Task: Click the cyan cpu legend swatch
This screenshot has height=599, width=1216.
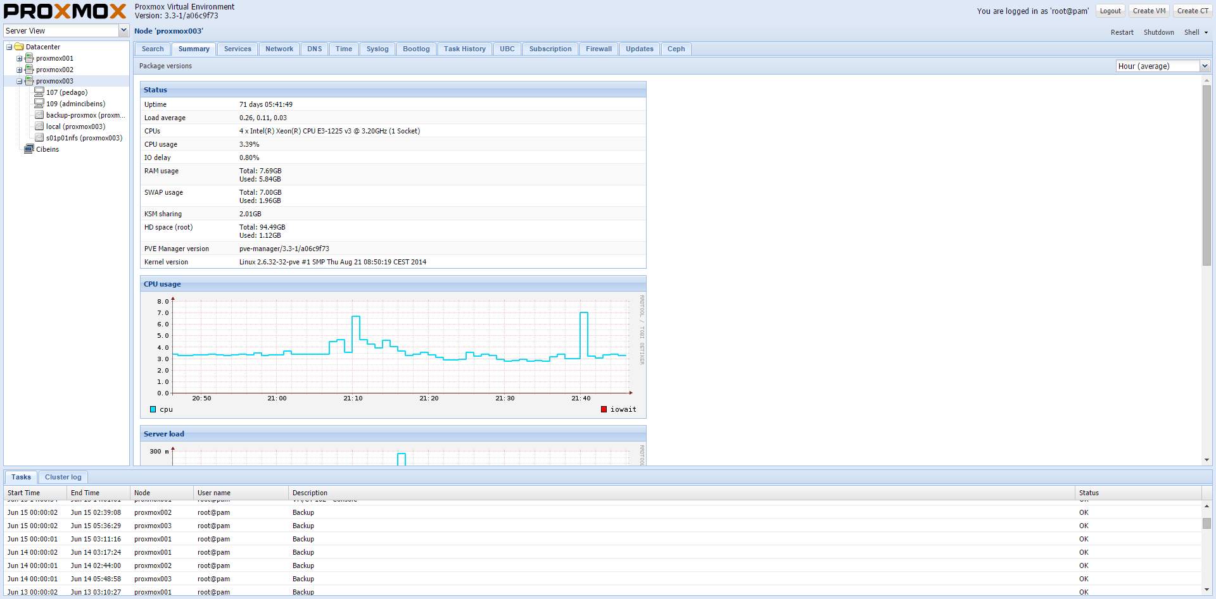Action: (x=153, y=409)
